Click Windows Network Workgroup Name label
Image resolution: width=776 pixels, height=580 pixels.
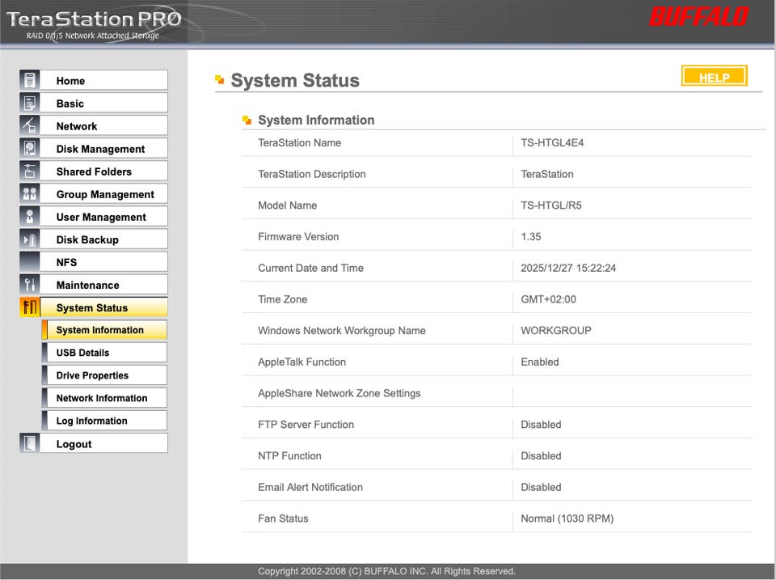[x=341, y=330]
